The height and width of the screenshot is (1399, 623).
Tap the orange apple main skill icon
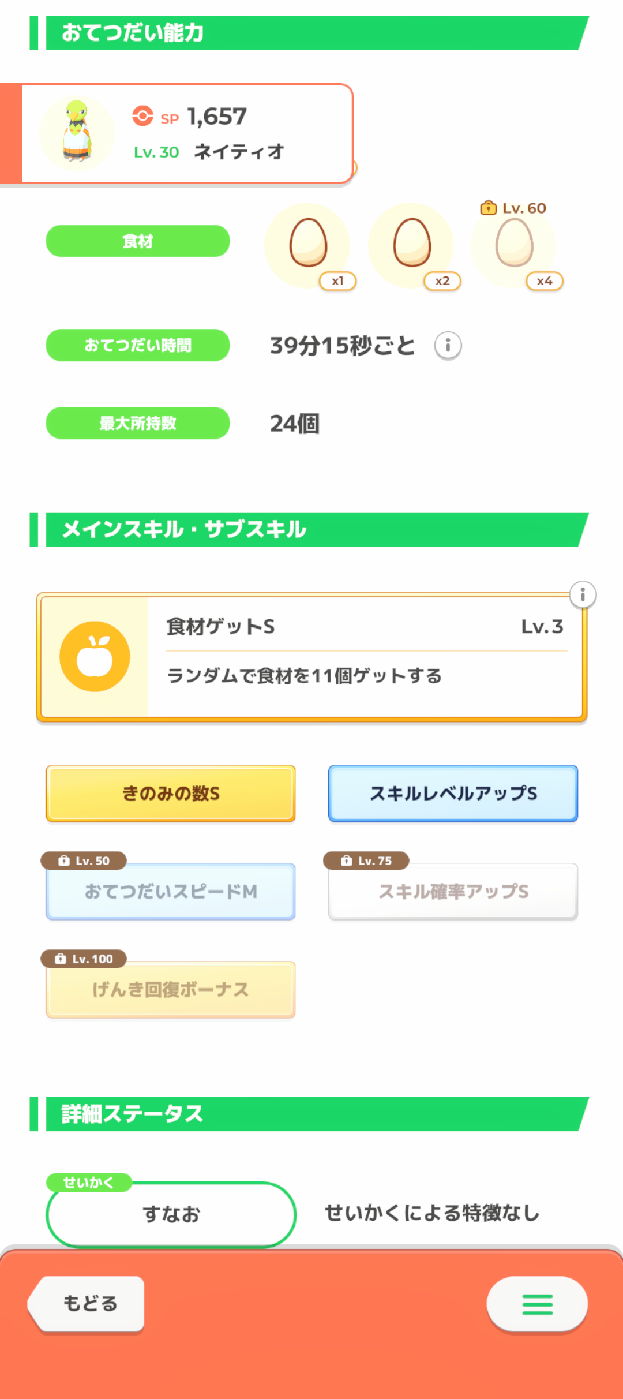pyautogui.click(x=95, y=657)
